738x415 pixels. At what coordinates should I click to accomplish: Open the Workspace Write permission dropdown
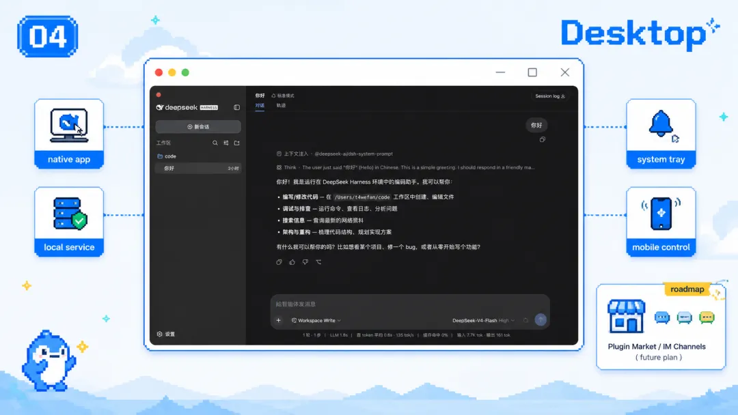316,321
